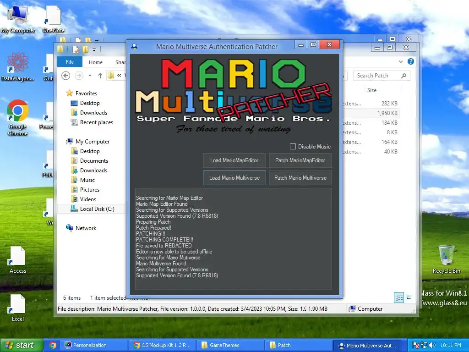Select the 1,950 KB file row
The image size is (469, 352).
coord(370,113)
